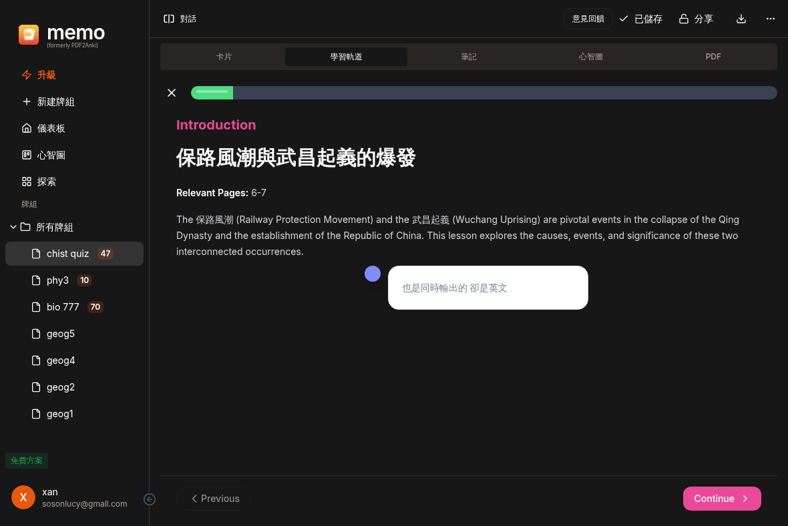The width and height of the screenshot is (788, 526).
Task: Collapse the sidebar with arrow button
Action: click(150, 499)
